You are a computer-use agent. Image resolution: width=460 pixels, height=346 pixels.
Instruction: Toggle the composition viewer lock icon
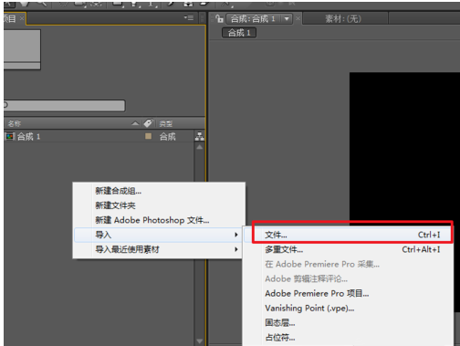click(219, 19)
